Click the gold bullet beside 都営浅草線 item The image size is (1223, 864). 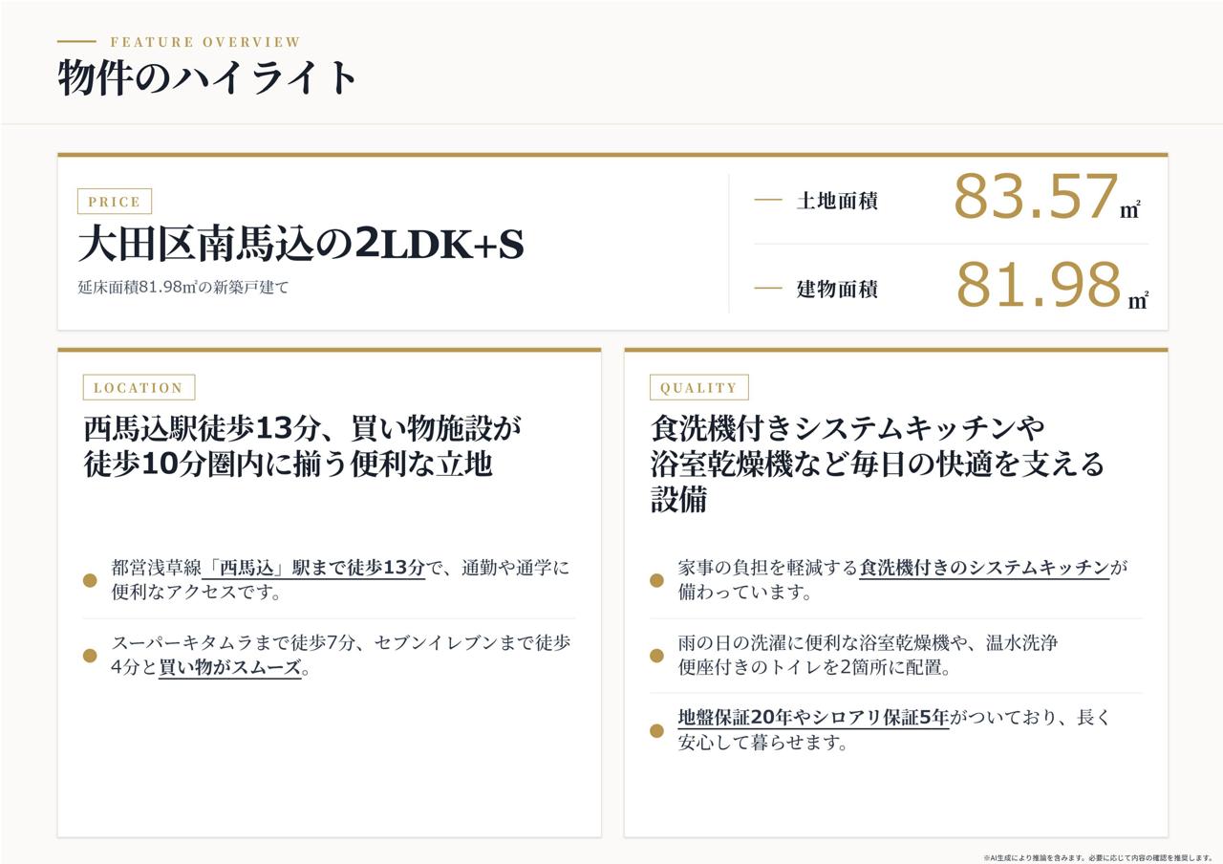[90, 580]
